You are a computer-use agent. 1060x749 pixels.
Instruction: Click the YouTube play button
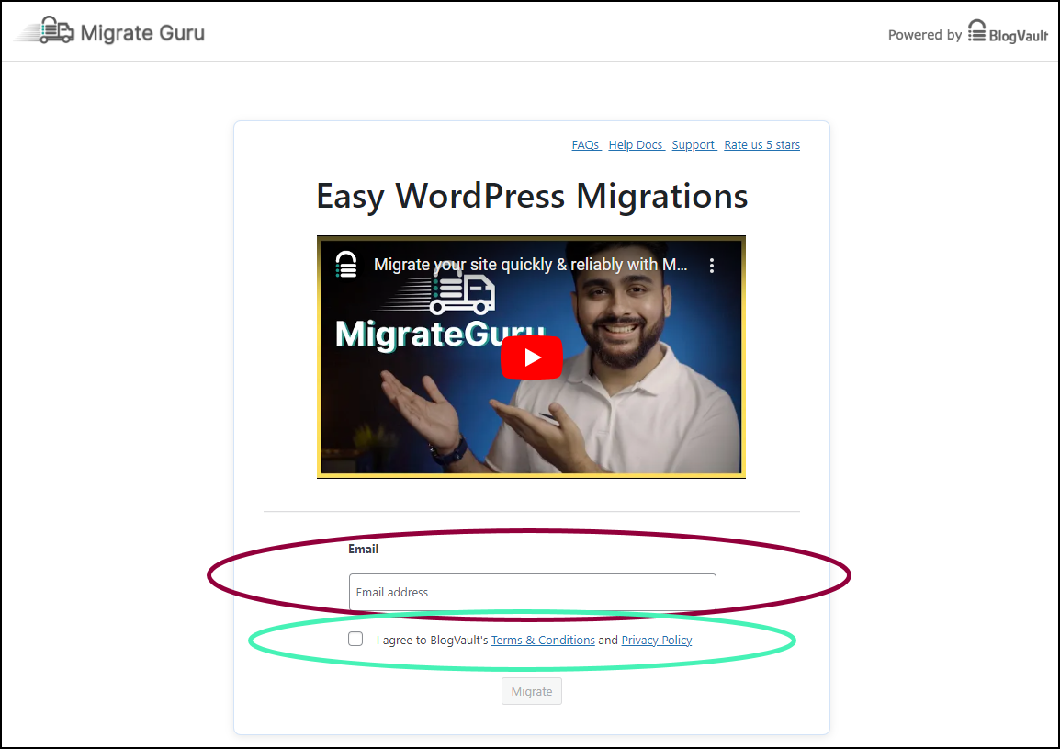[532, 357]
